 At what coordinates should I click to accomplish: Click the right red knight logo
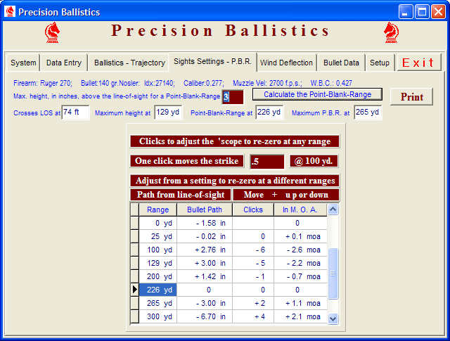point(392,32)
